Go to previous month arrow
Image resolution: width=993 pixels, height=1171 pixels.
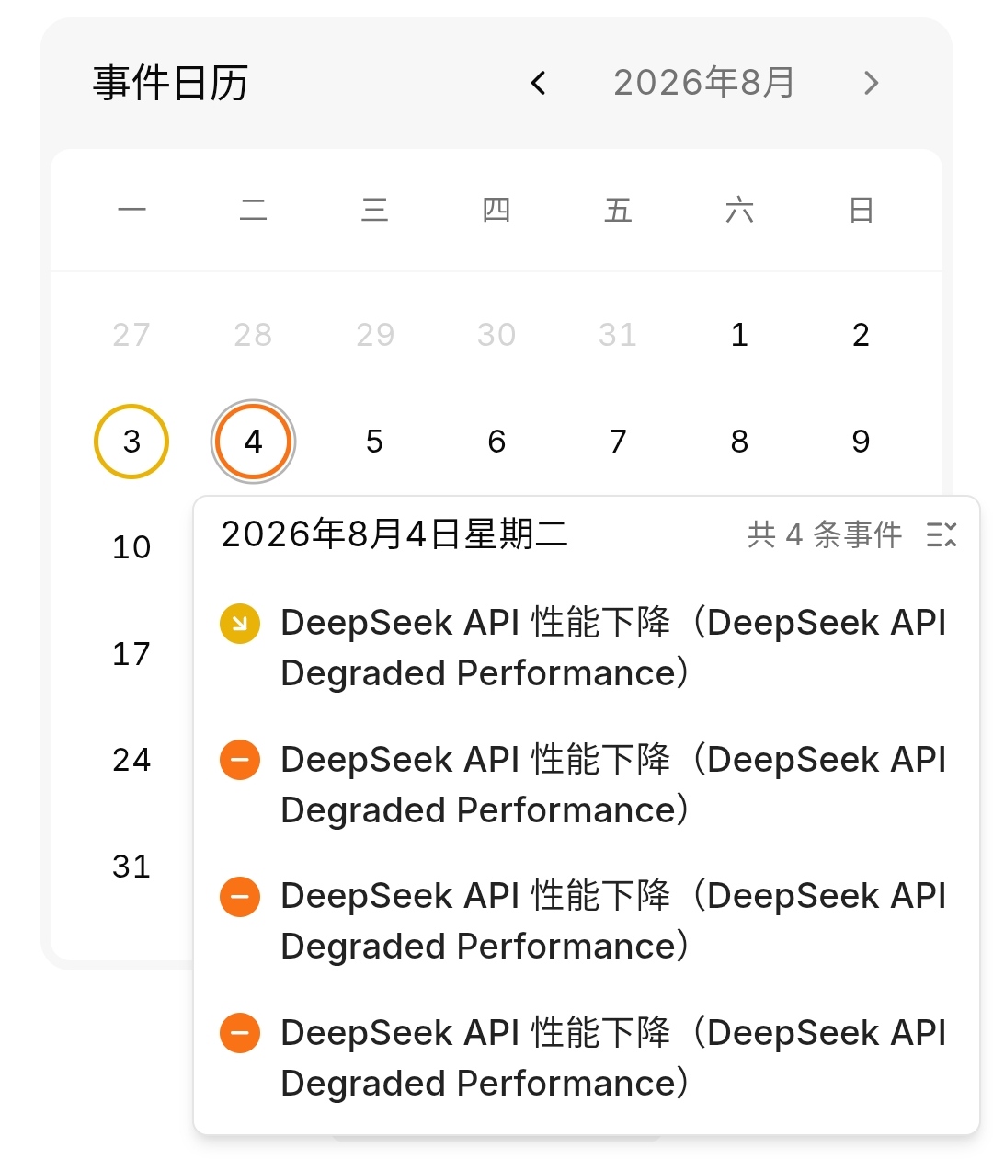539,83
